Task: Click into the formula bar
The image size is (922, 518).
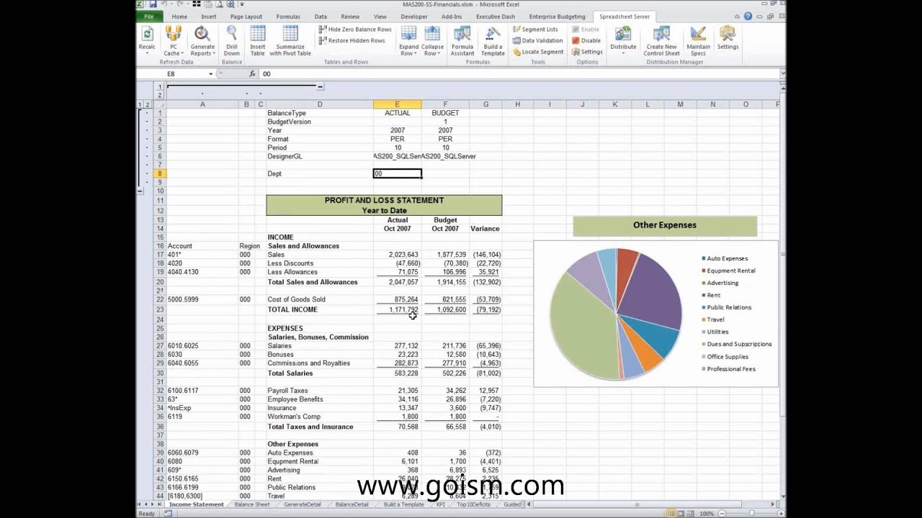Action: [x=519, y=74]
